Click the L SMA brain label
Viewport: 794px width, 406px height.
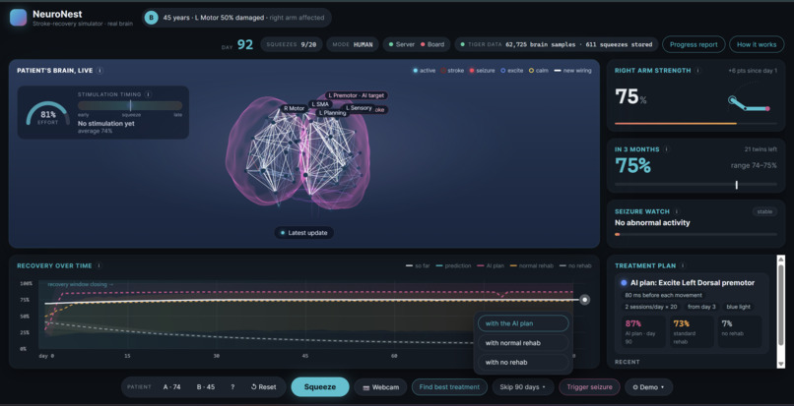pyautogui.click(x=320, y=104)
